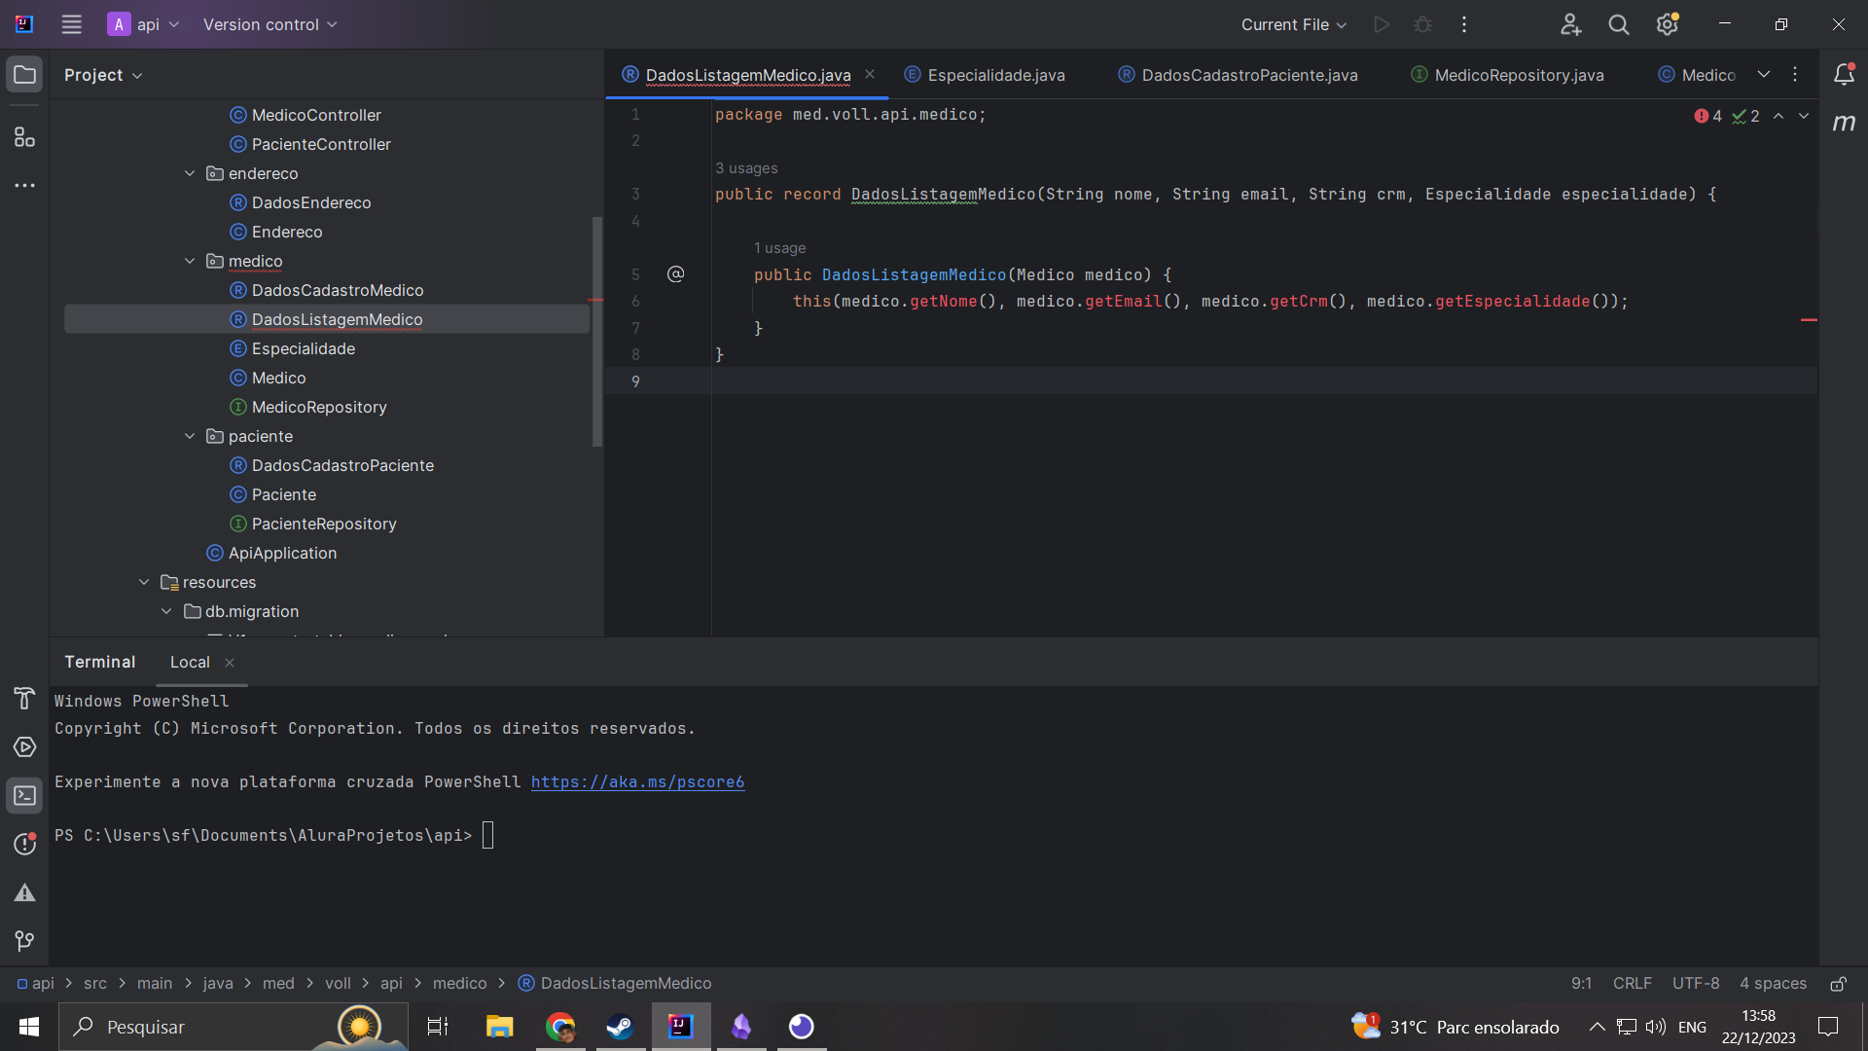Screen dimensions: 1868x1051
Task: Collapse the paciente package
Action: (190, 436)
